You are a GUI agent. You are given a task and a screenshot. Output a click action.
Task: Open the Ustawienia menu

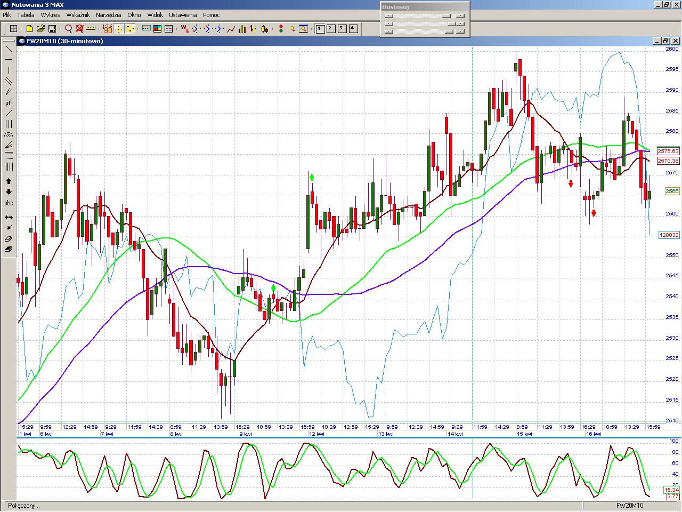183,15
